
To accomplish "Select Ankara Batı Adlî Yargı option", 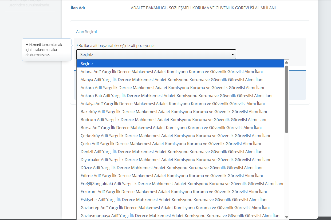I will [180, 96].
